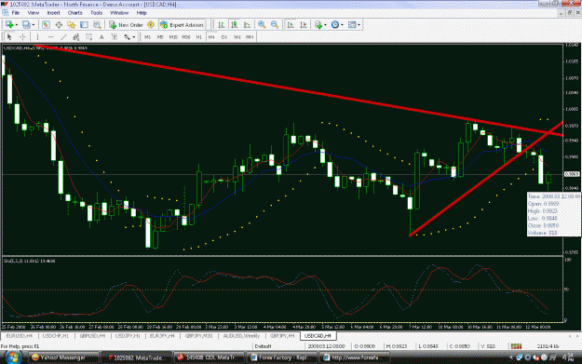Click the Arrows objects icon
582x364 pixels.
pos(127,36)
